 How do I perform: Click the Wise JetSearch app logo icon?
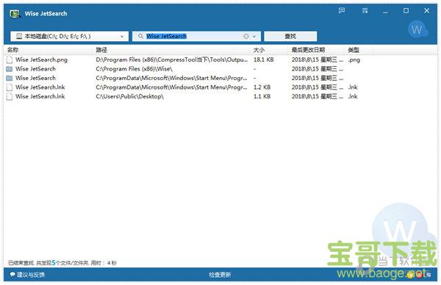coord(15,13)
